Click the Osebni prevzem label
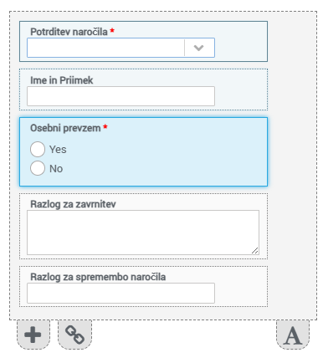The image size is (323, 363). coord(65,128)
